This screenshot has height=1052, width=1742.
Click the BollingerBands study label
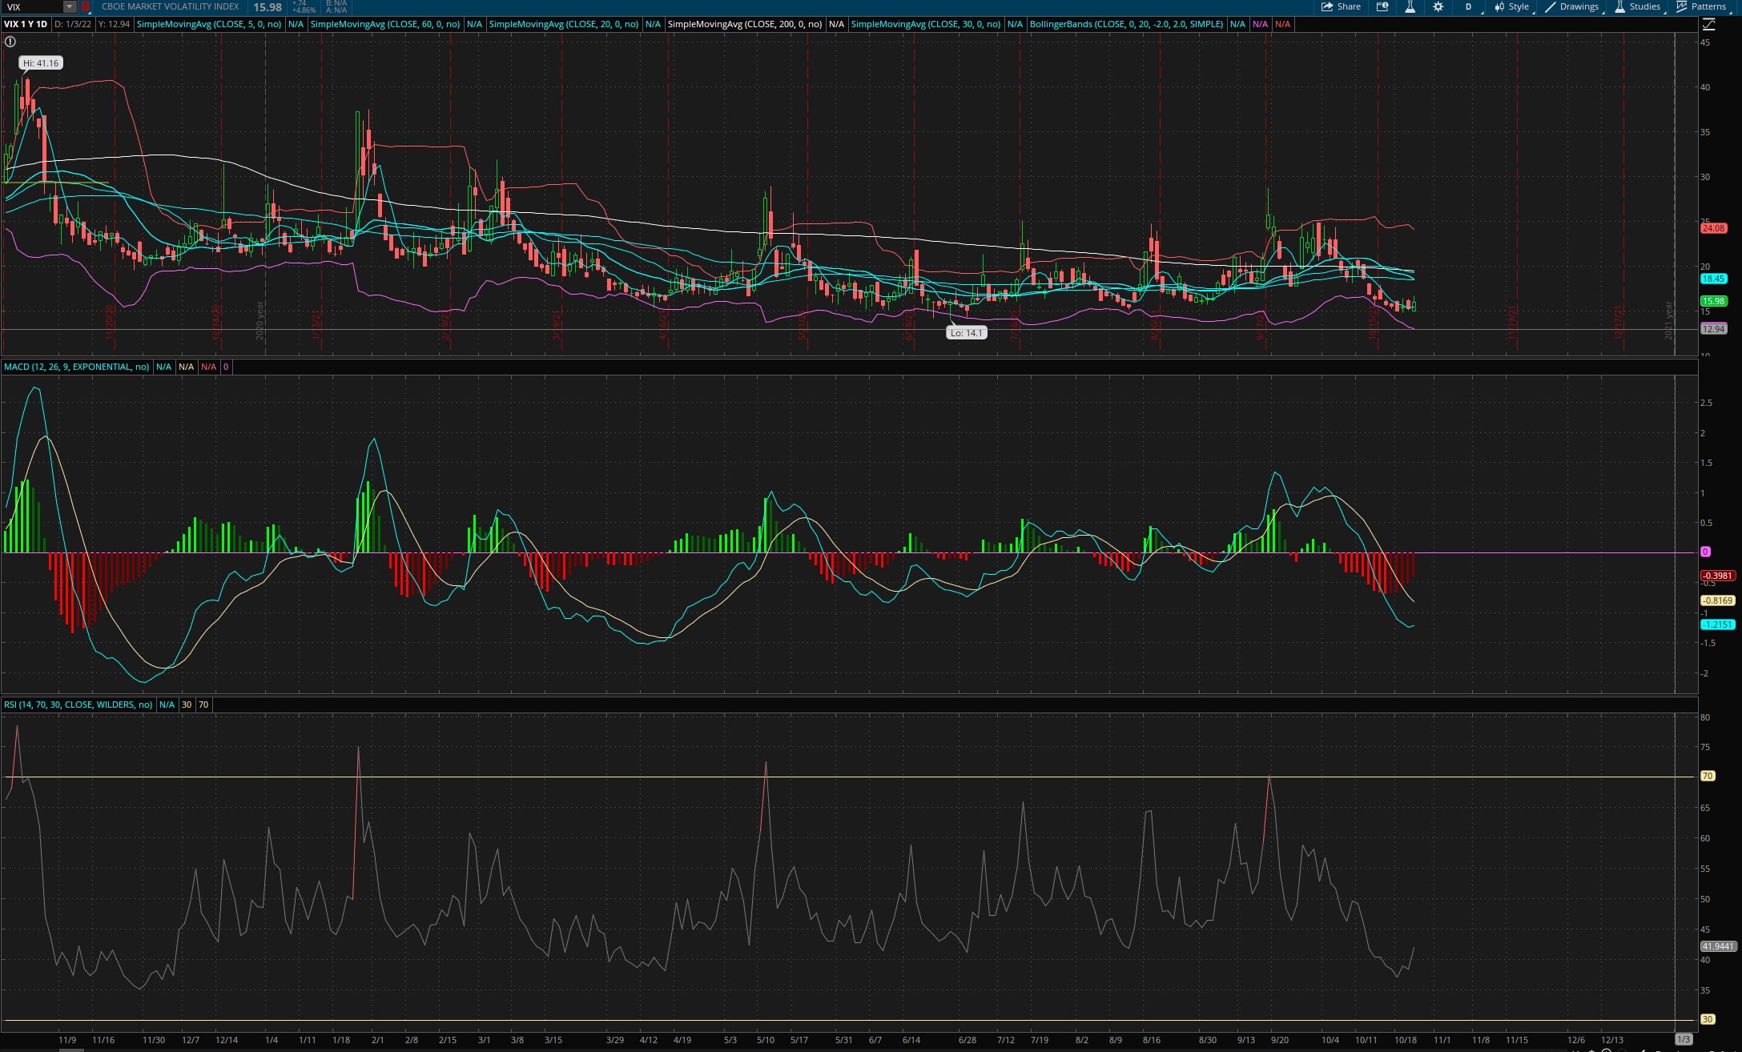1126,24
